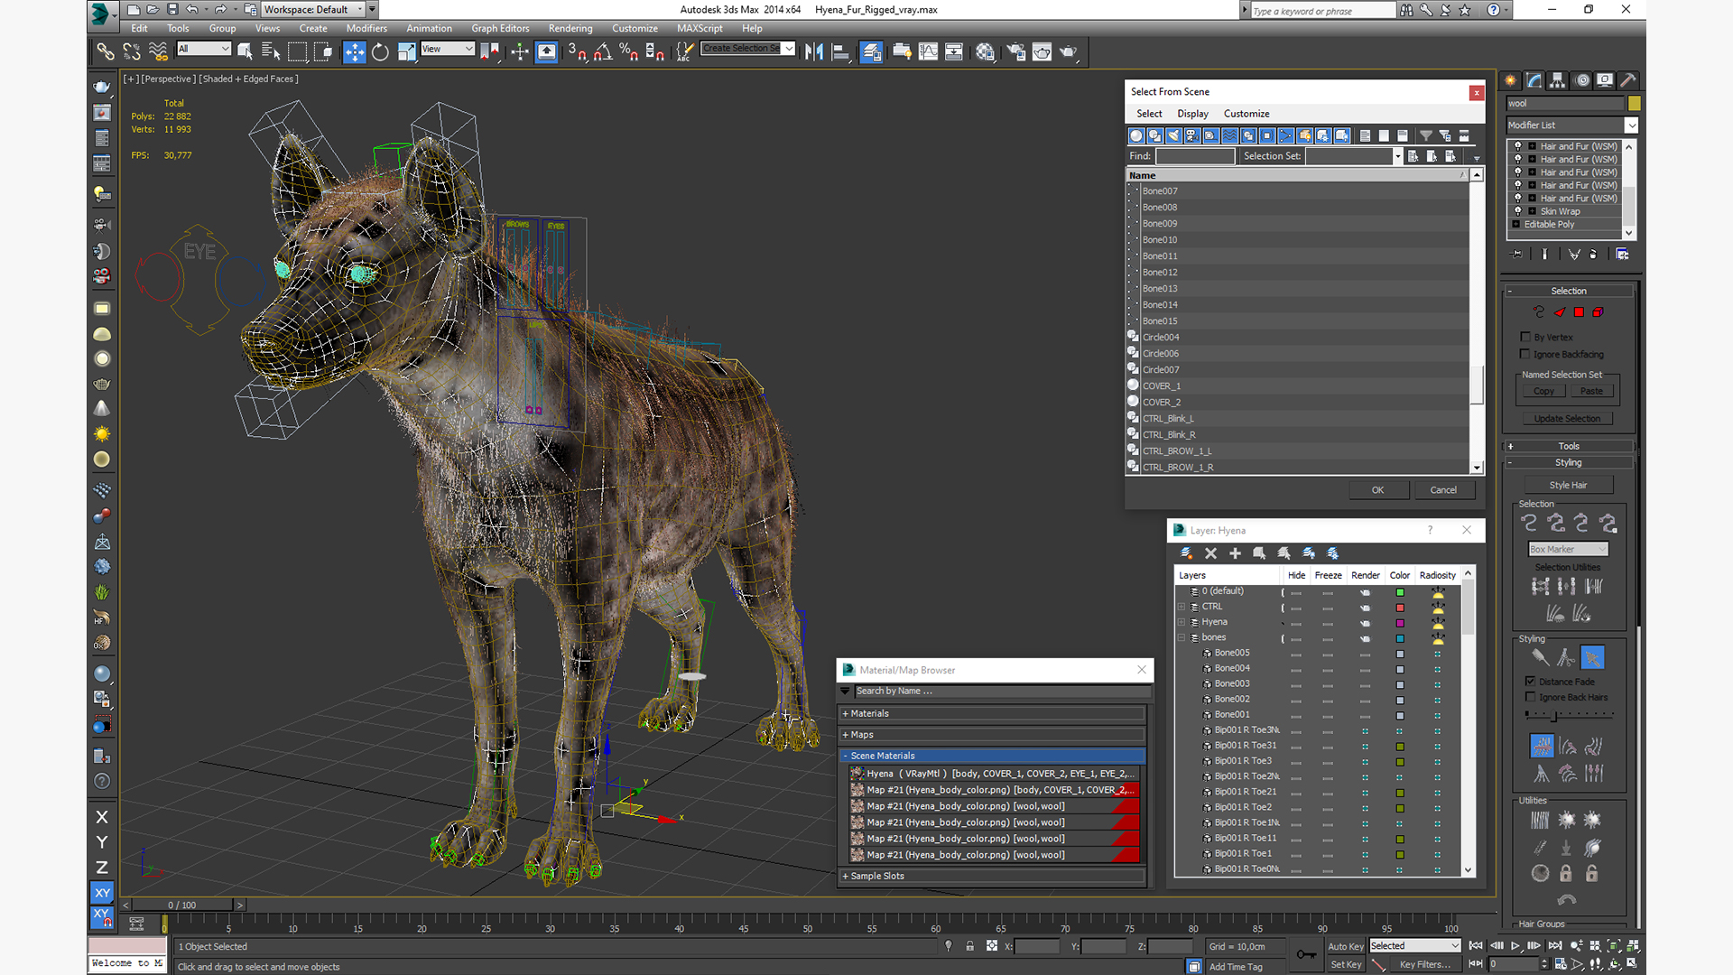Click Pin Stack icon below modifier stack
The image size is (1733, 975).
(x=1517, y=255)
